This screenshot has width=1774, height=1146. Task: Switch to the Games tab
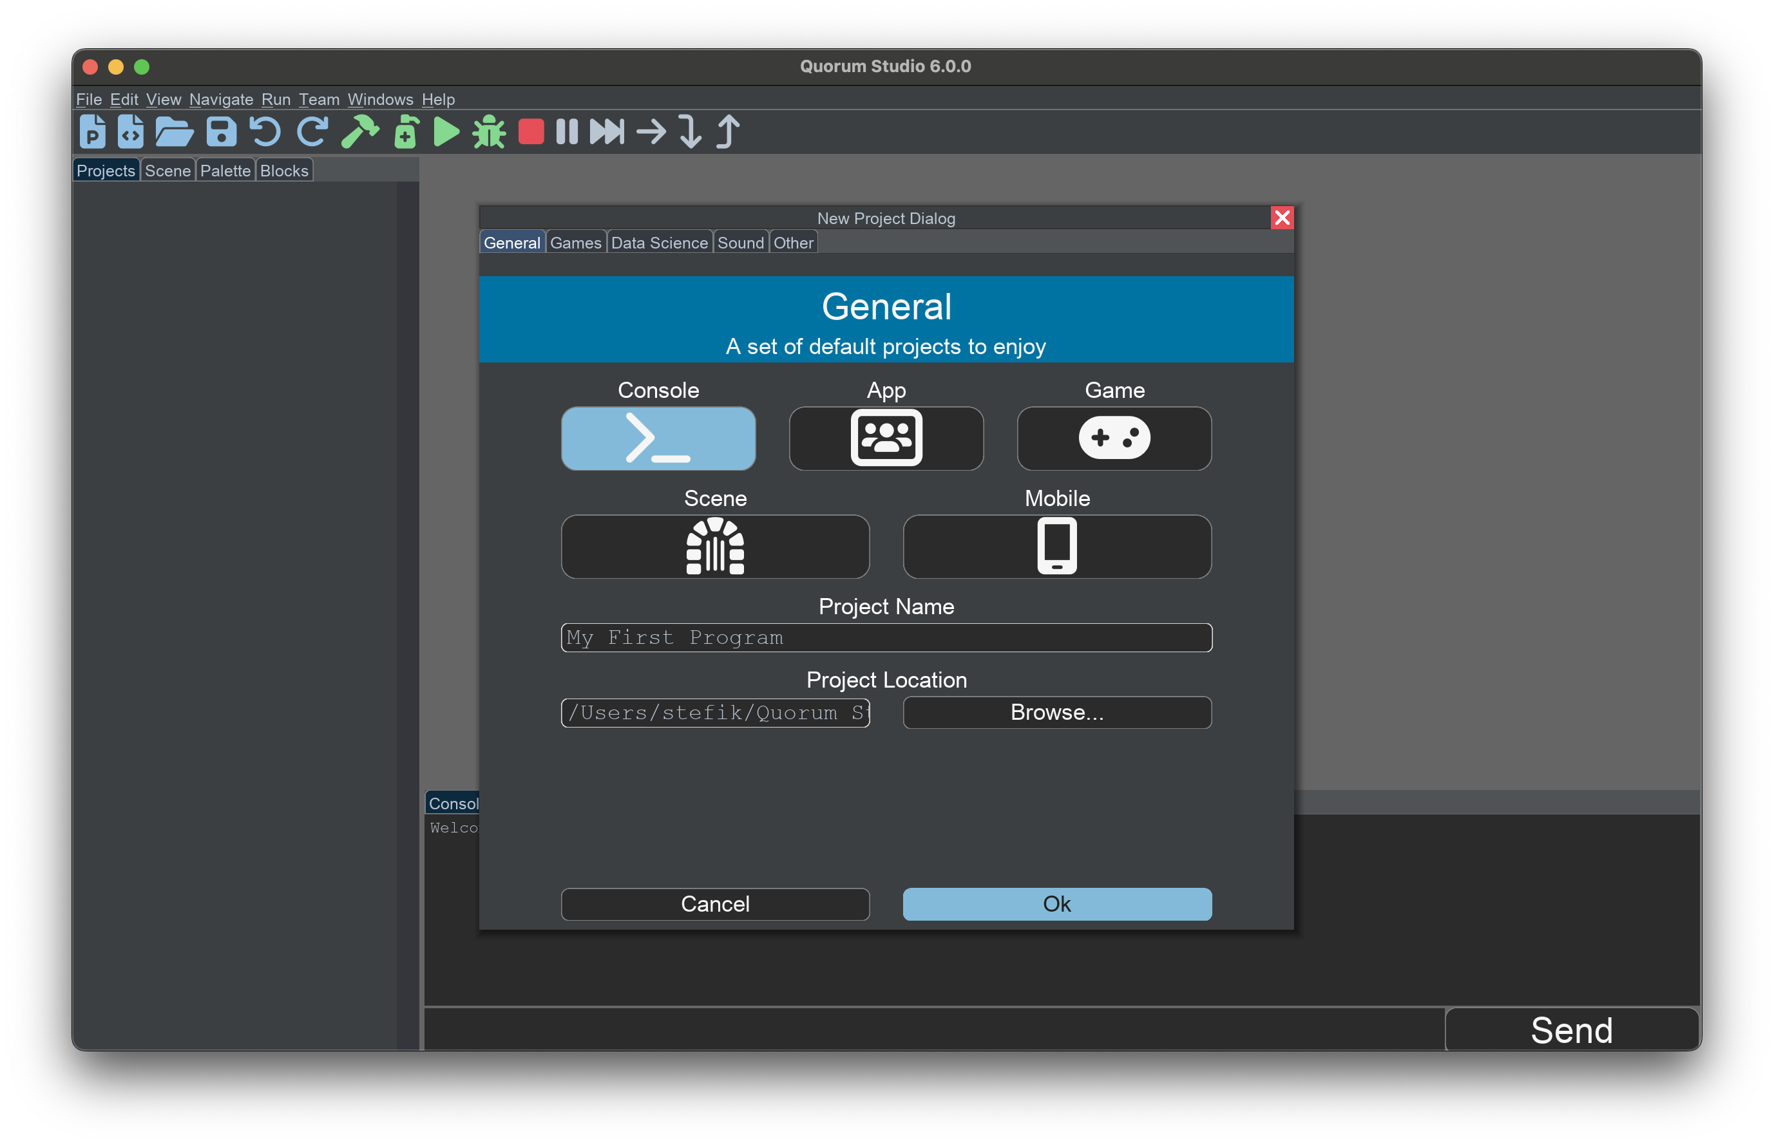(574, 244)
